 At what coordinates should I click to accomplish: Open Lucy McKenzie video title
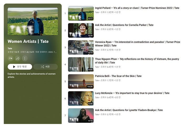click(132, 93)
